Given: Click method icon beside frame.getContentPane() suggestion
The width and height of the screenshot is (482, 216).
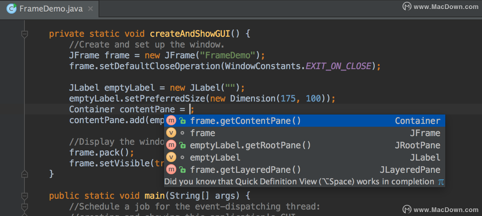Looking at the screenshot, I should click(x=171, y=121).
